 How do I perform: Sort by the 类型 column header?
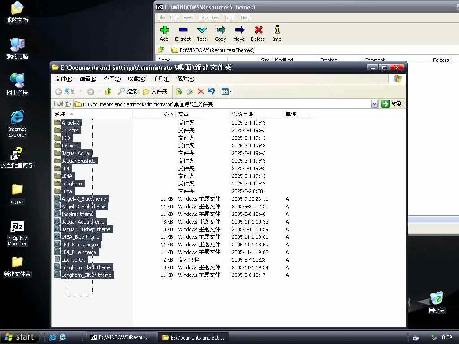point(202,114)
